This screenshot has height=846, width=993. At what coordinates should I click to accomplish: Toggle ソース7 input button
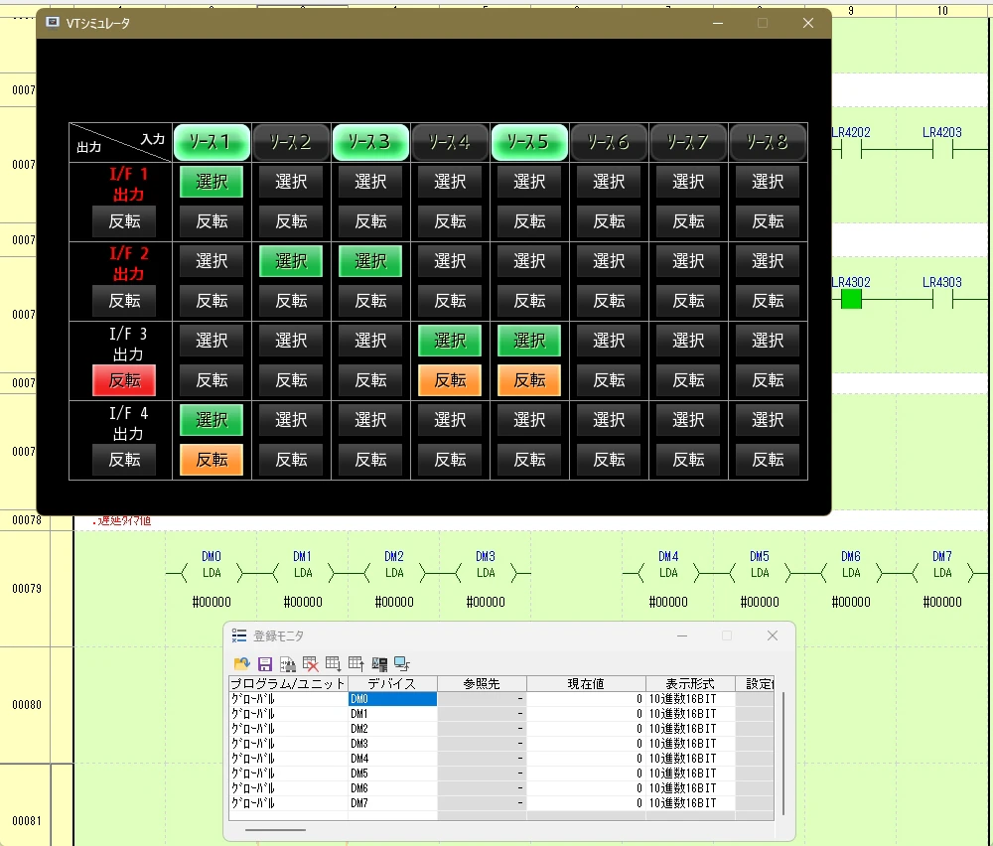[688, 142]
